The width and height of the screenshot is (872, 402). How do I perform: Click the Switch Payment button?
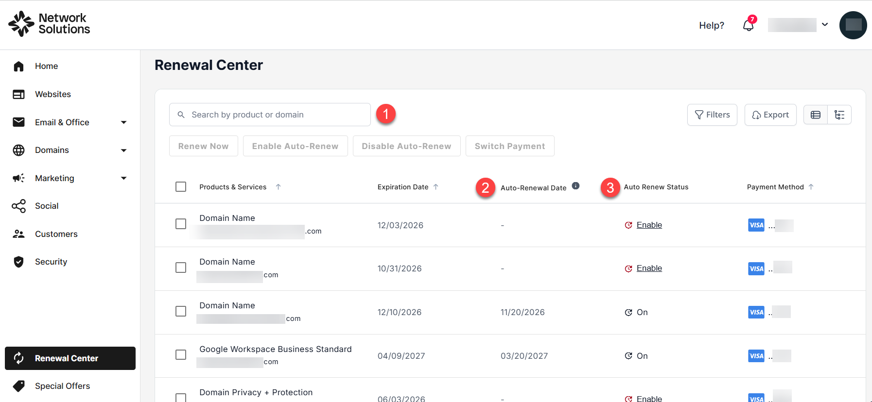[x=510, y=146]
